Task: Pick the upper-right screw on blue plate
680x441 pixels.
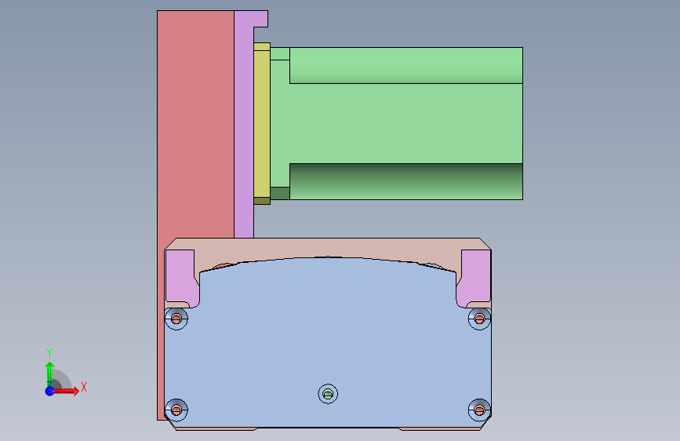Action: 479,319
